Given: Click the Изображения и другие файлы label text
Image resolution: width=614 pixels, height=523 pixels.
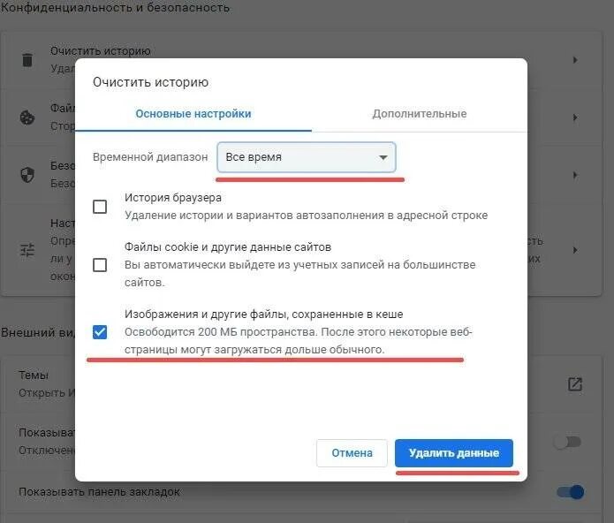Looking at the screenshot, I should pyautogui.click(x=263, y=314).
